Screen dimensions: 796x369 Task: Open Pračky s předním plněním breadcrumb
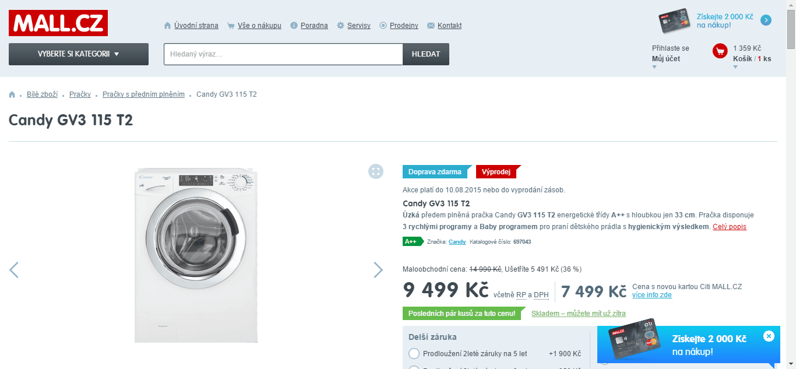click(x=143, y=94)
